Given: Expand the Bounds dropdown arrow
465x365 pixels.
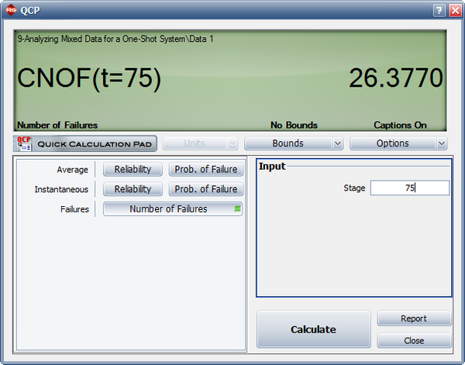Looking at the screenshot, I should (338, 143).
